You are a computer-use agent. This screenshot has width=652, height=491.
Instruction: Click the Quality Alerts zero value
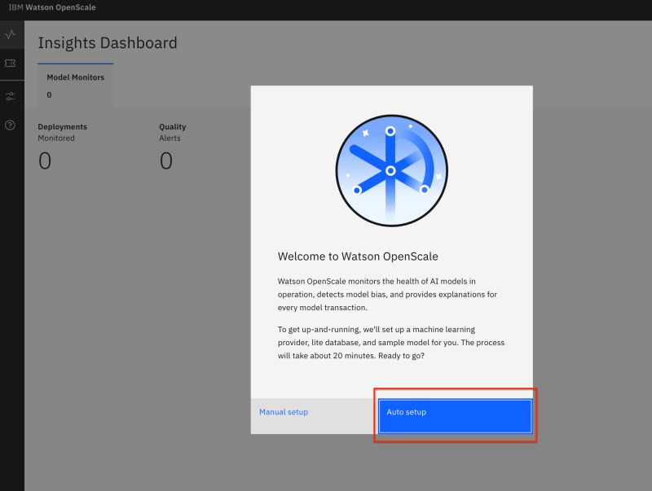[166, 160]
